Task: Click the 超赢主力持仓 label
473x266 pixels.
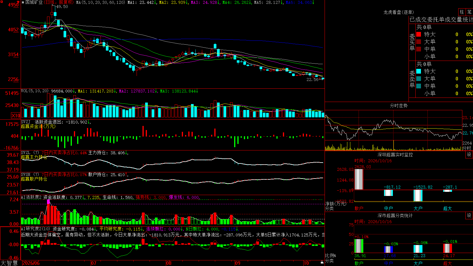Action: [34, 157]
